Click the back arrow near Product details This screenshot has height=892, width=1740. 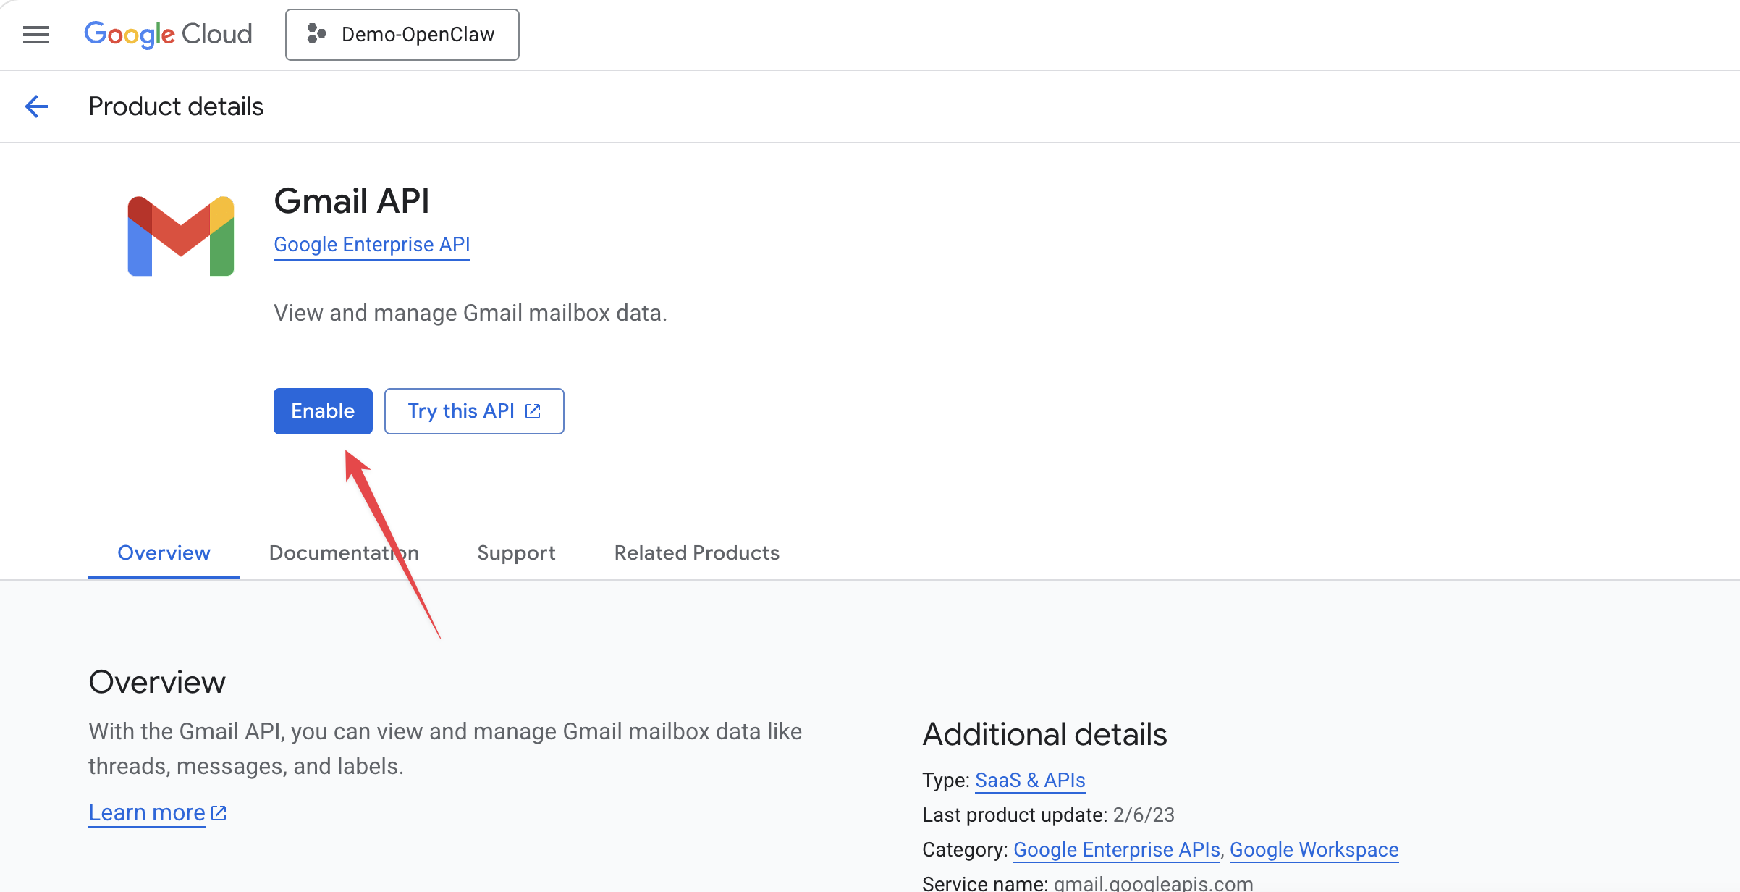[36, 106]
